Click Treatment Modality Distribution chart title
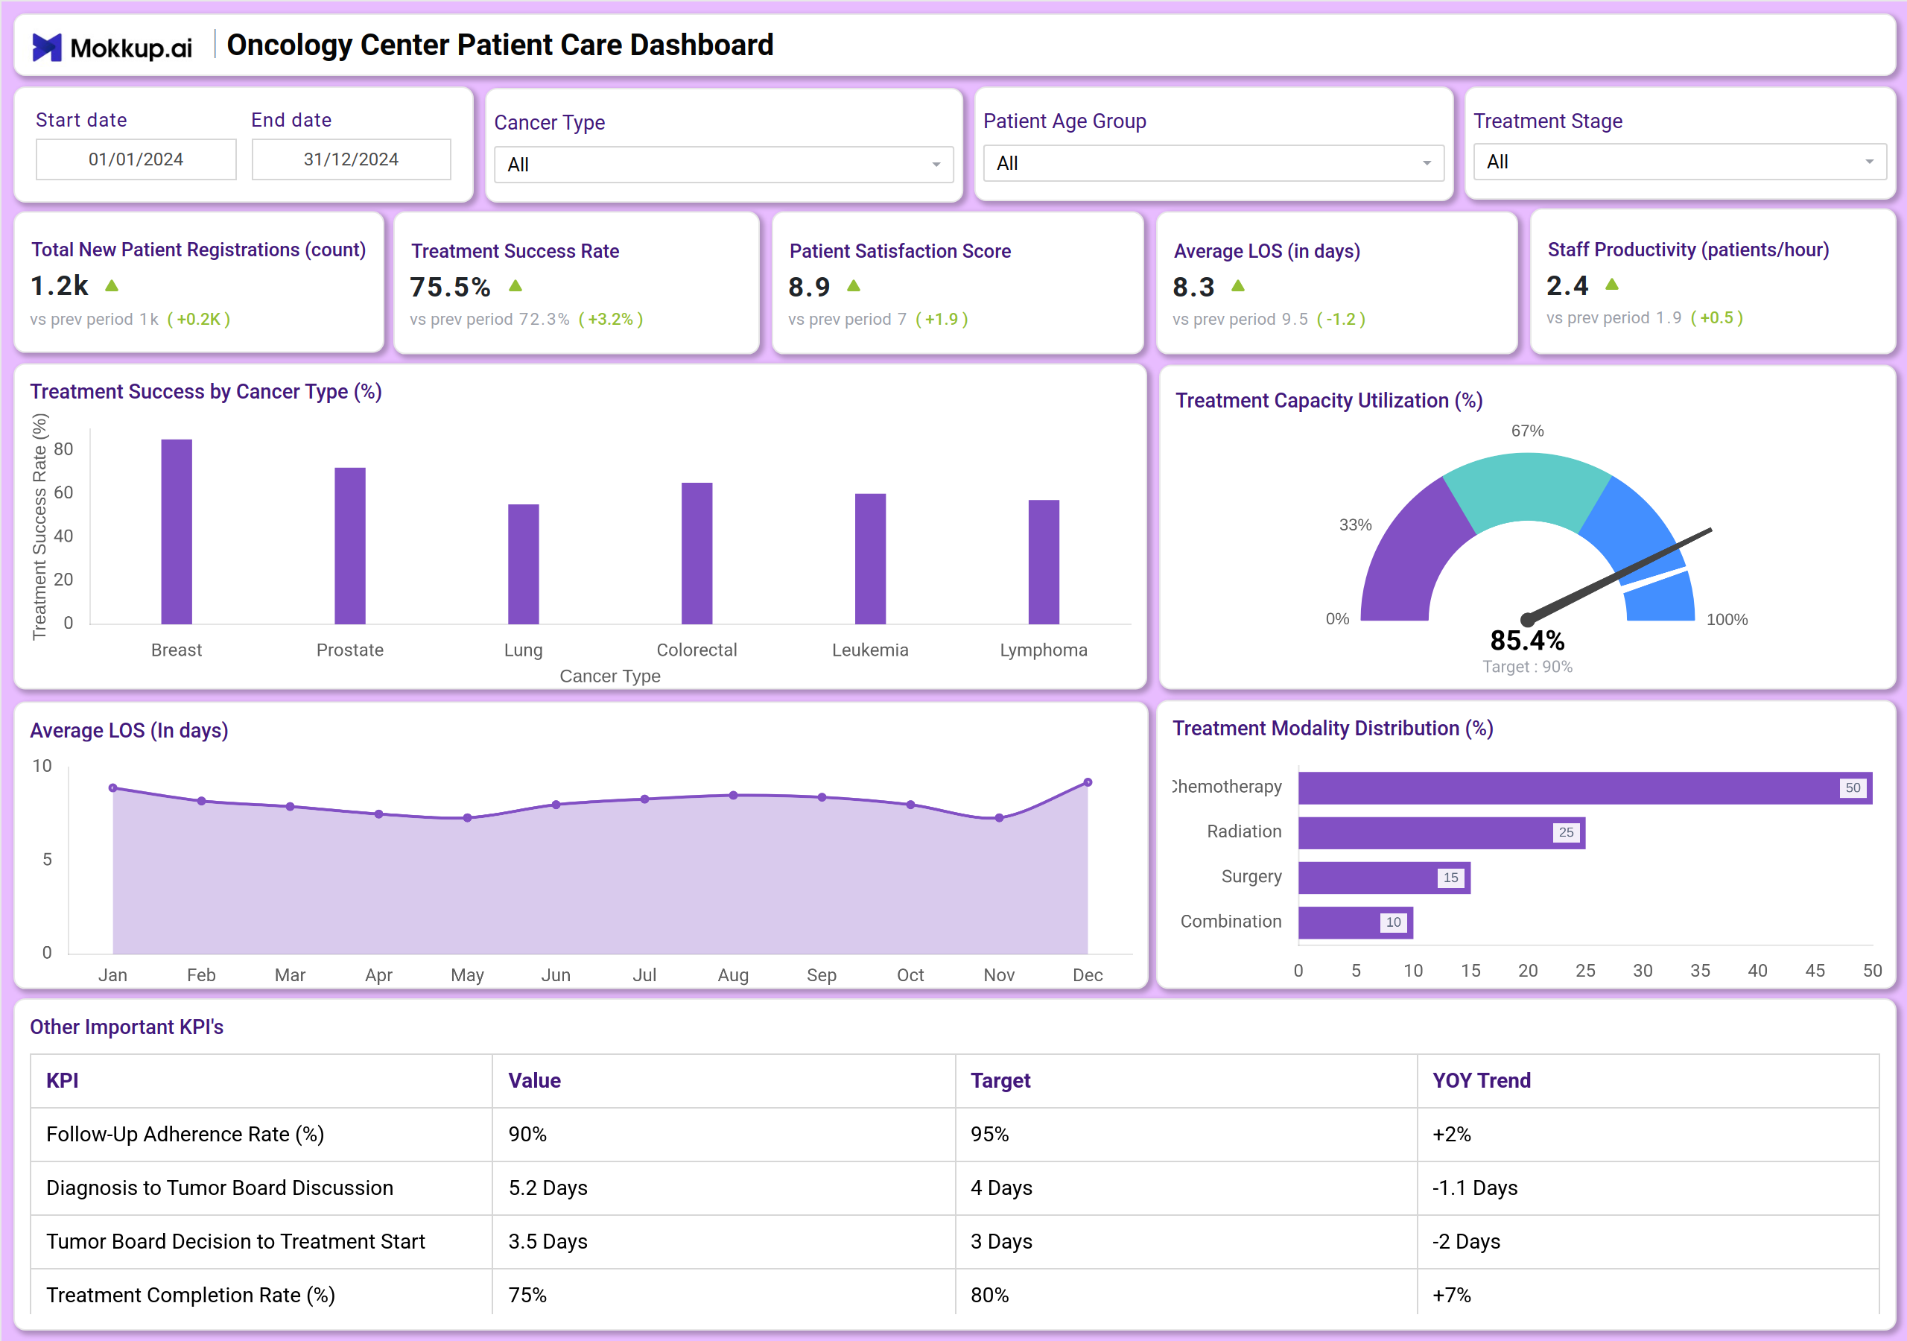 (x=1333, y=728)
